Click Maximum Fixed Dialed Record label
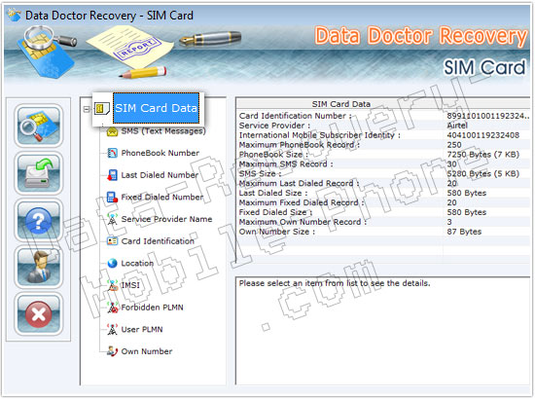 coord(302,202)
